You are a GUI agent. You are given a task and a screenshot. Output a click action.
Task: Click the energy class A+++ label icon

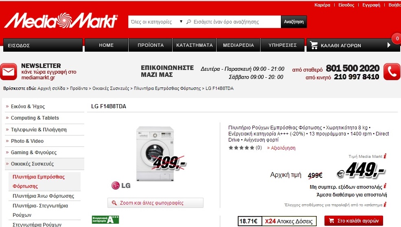(105, 220)
